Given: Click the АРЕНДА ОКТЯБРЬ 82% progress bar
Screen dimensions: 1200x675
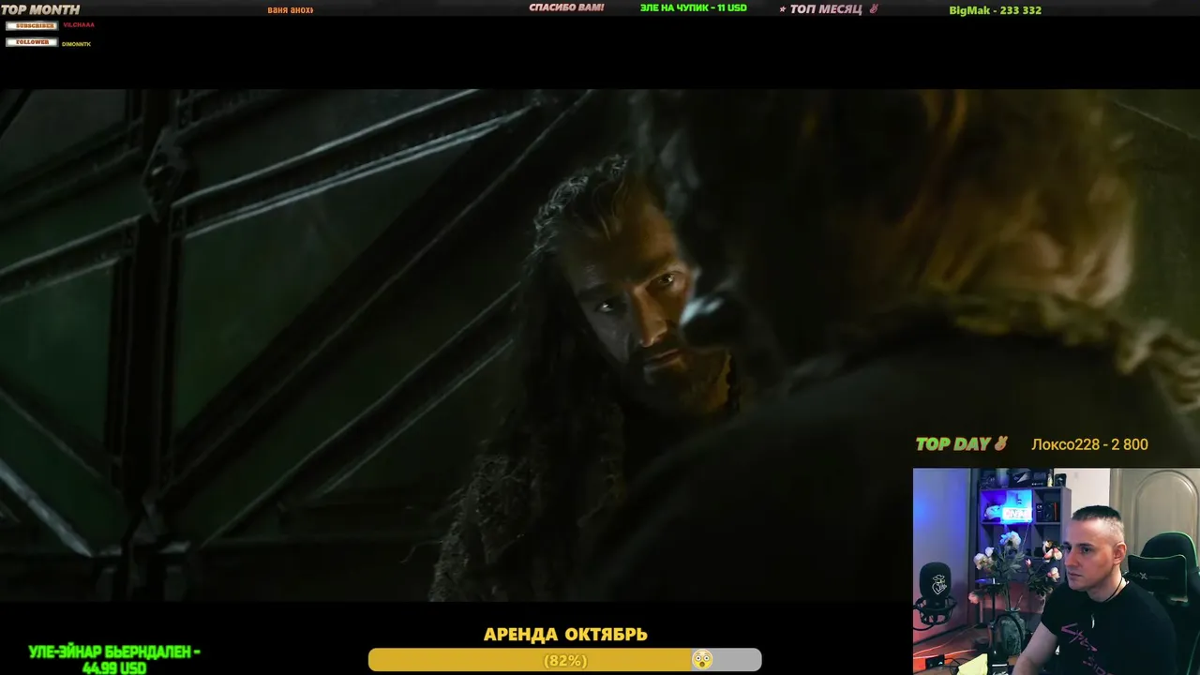Looking at the screenshot, I should [x=564, y=660].
